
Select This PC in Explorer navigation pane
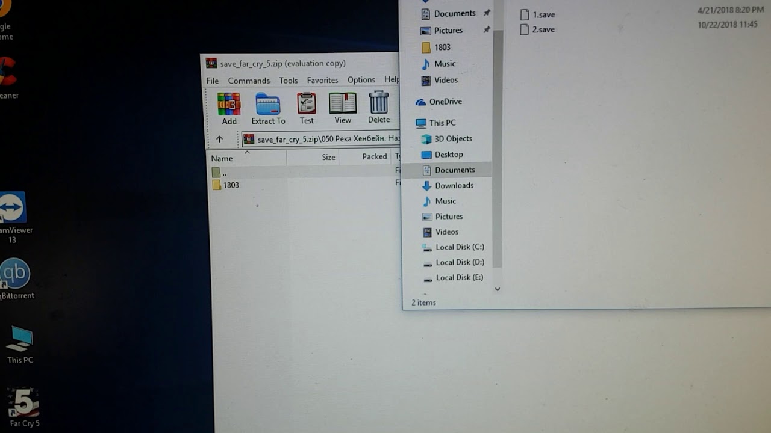click(x=435, y=123)
